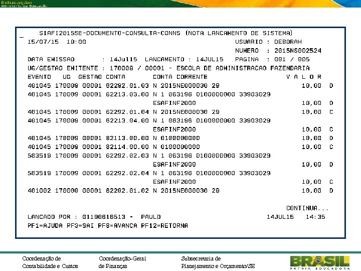
Task: Click PF8=AVANCA next page key
Action: [x=117, y=226]
